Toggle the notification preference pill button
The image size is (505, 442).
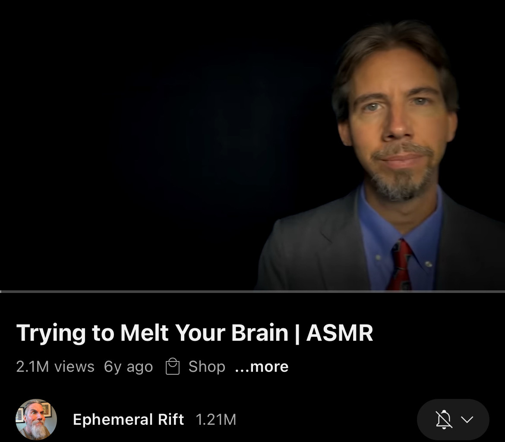tap(453, 420)
